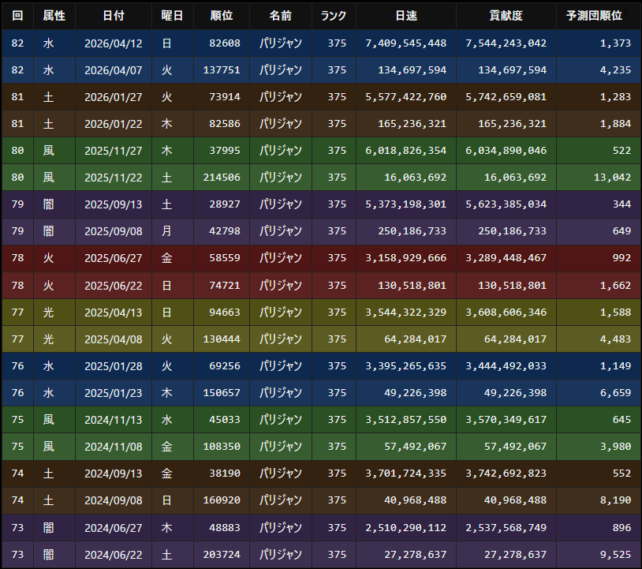Click rank value 73914

pyautogui.click(x=224, y=97)
